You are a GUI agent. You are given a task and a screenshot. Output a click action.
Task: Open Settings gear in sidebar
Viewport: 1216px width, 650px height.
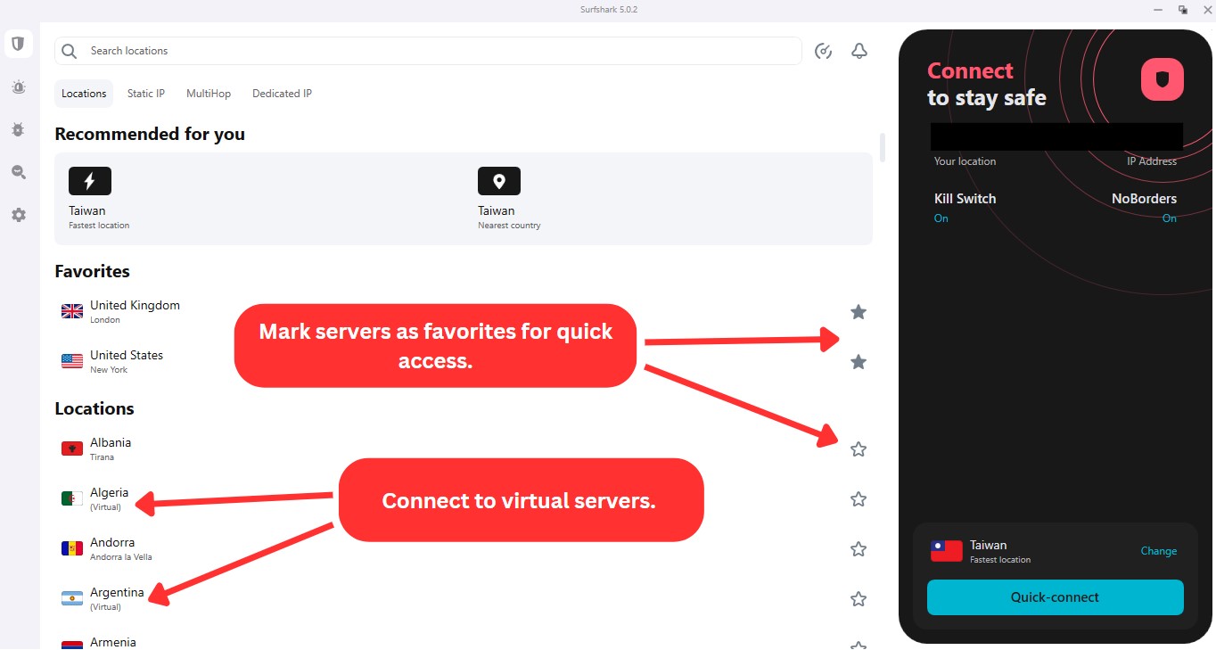[18, 215]
